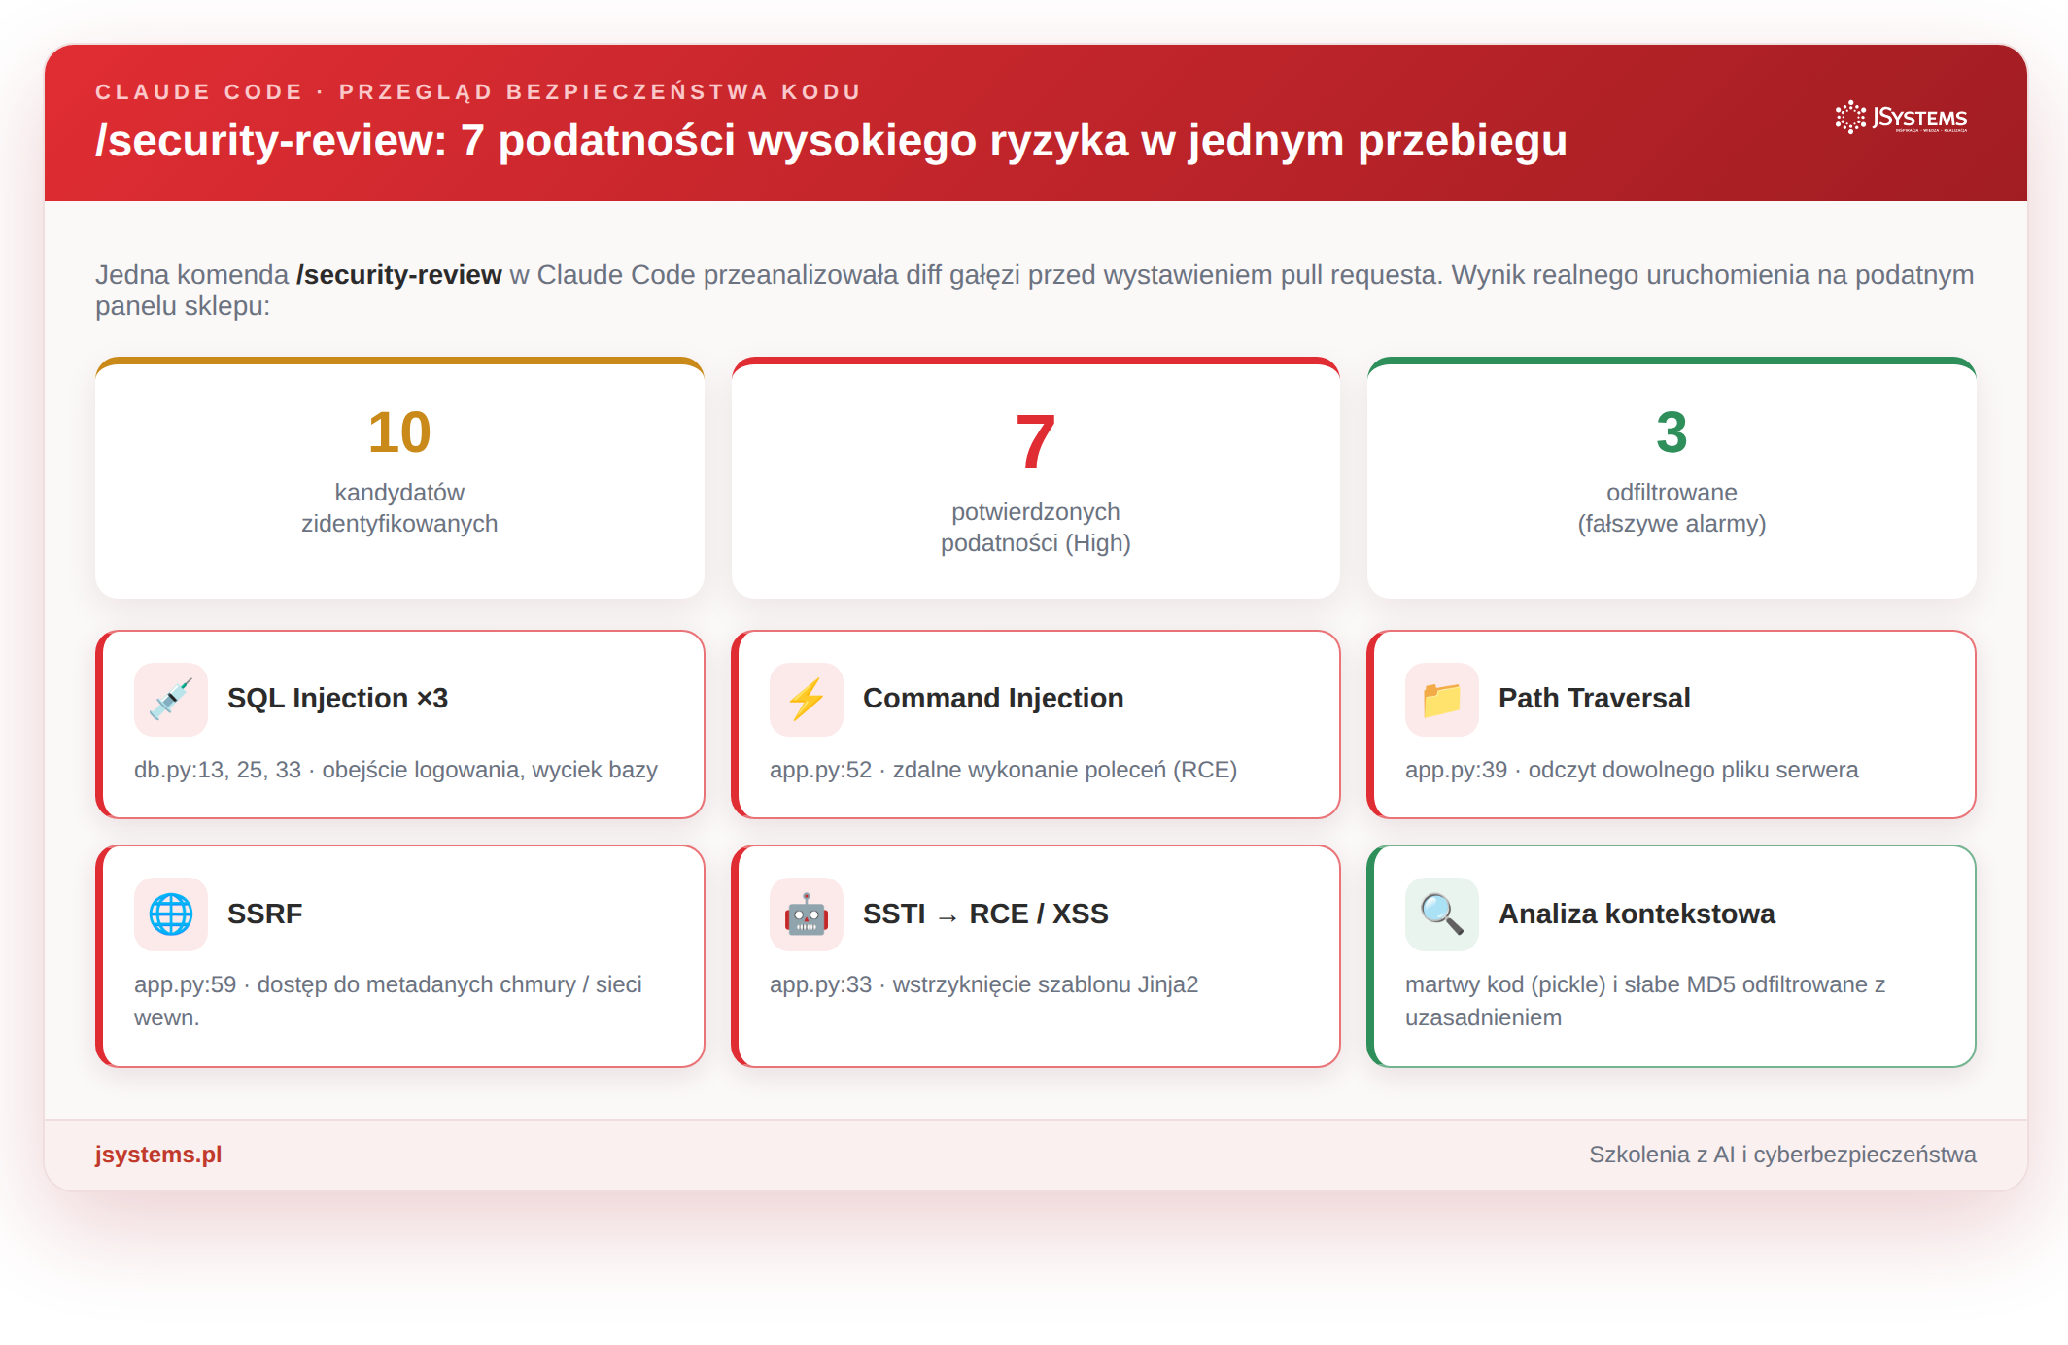
Task: Open the jsystems.pl link in footer
Action: (x=158, y=1155)
